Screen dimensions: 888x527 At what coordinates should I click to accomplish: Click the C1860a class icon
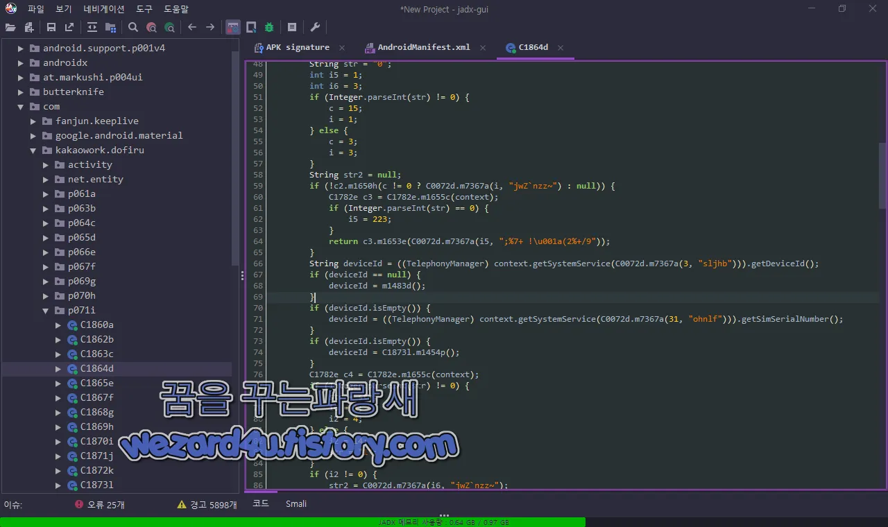(72, 325)
